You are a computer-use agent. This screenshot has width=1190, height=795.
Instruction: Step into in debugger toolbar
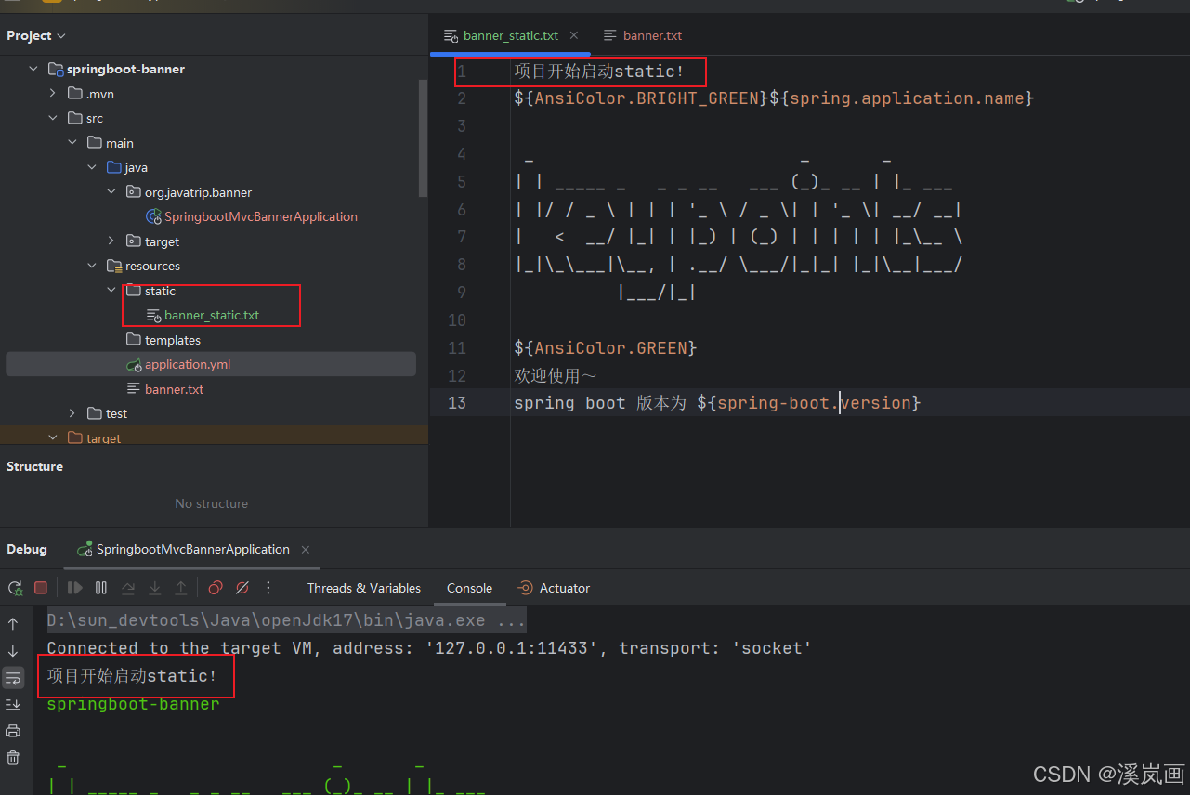point(155,588)
